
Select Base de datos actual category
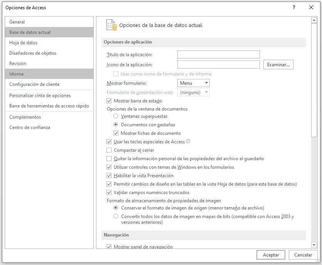tap(49, 32)
